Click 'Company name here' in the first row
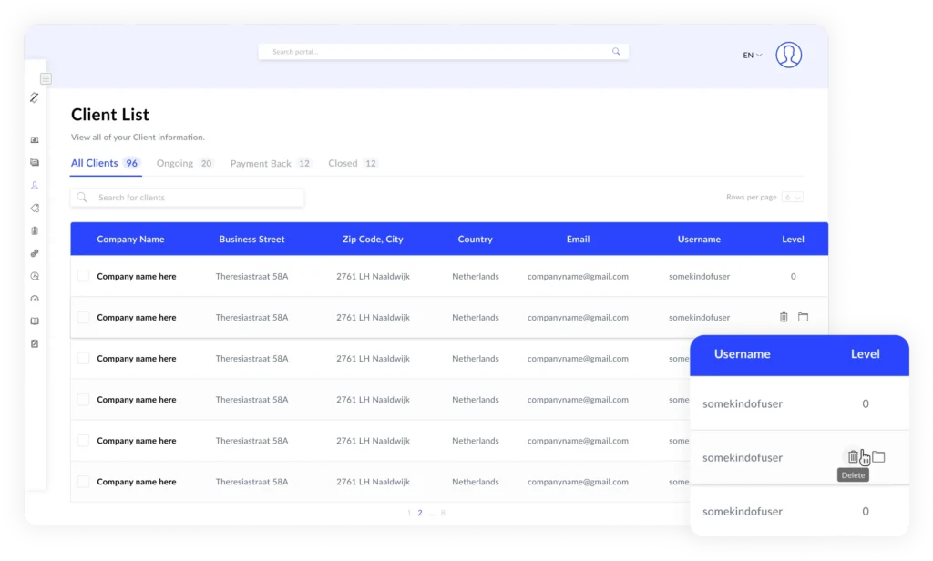Viewport: 933px width, 561px height. (x=137, y=276)
